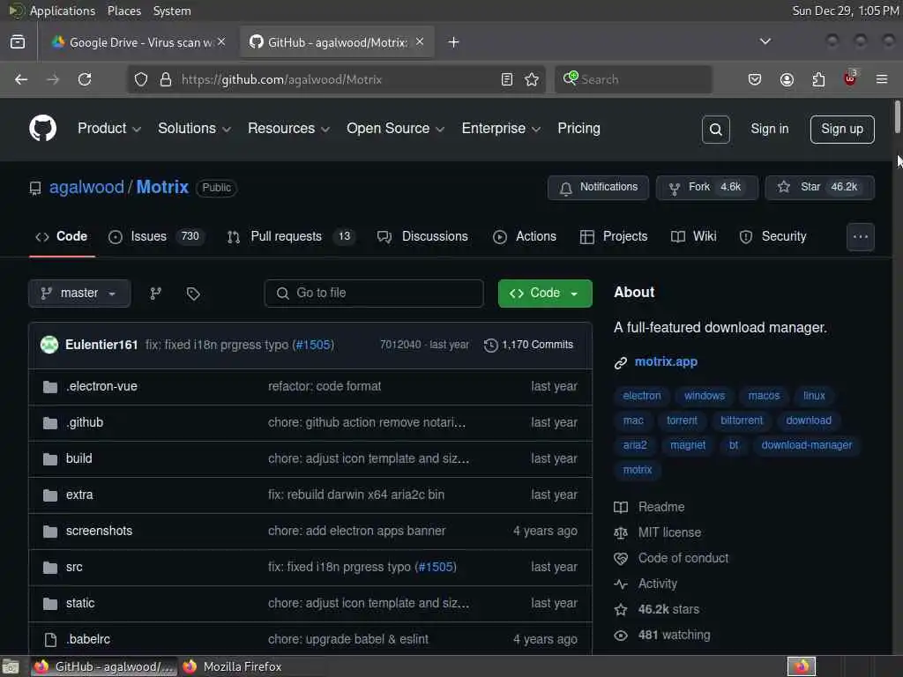
Task: Show desktop icon in bottom panel
Action: (x=11, y=666)
